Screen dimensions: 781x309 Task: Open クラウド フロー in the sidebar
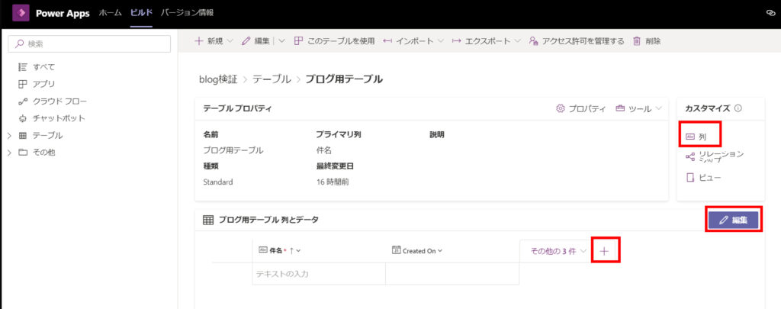tap(59, 101)
